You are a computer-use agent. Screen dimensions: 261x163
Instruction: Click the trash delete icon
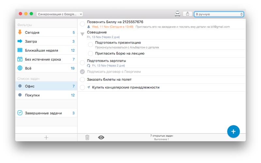pyautogui.click(x=87, y=137)
